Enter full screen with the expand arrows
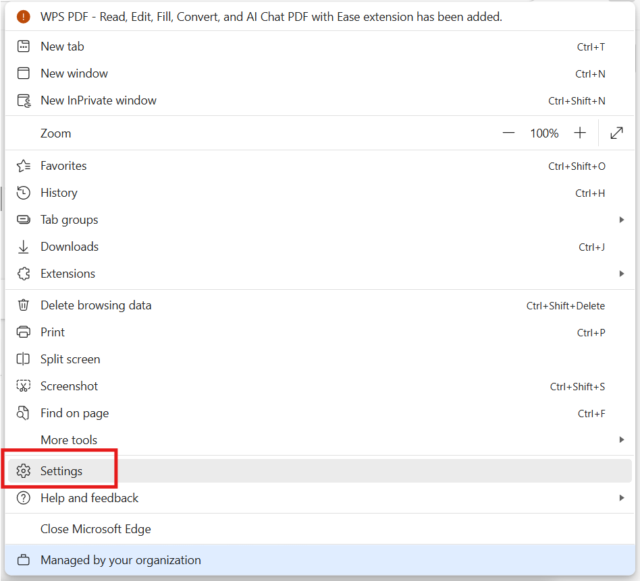Image resolution: width=640 pixels, height=581 pixels. 616,133
